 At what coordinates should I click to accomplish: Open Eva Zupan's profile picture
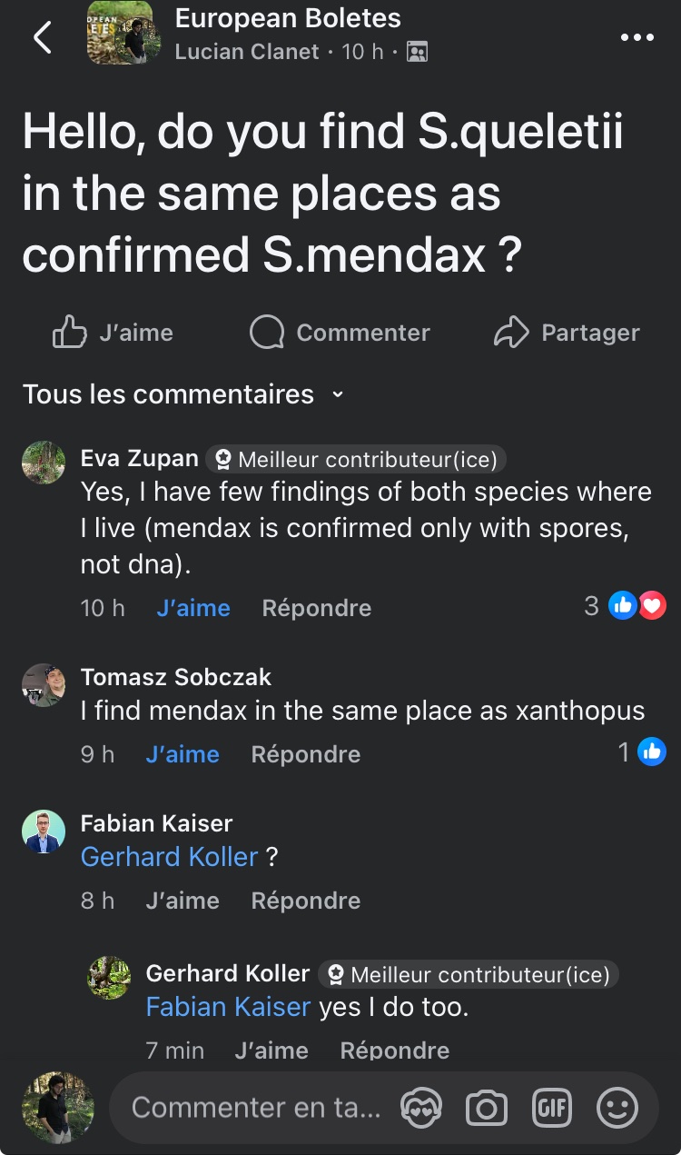[x=44, y=463]
